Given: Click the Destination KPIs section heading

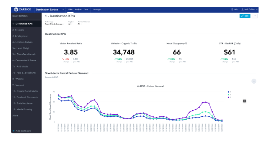Looking at the screenshot, I should tap(56, 34).
